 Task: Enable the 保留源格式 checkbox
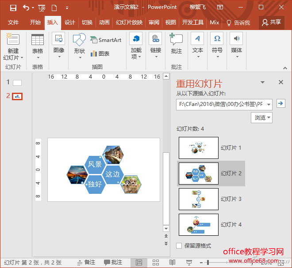tap(179, 245)
